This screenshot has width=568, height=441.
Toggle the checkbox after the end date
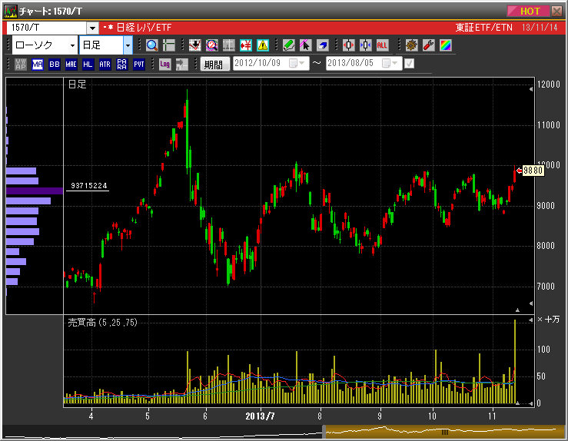point(409,64)
